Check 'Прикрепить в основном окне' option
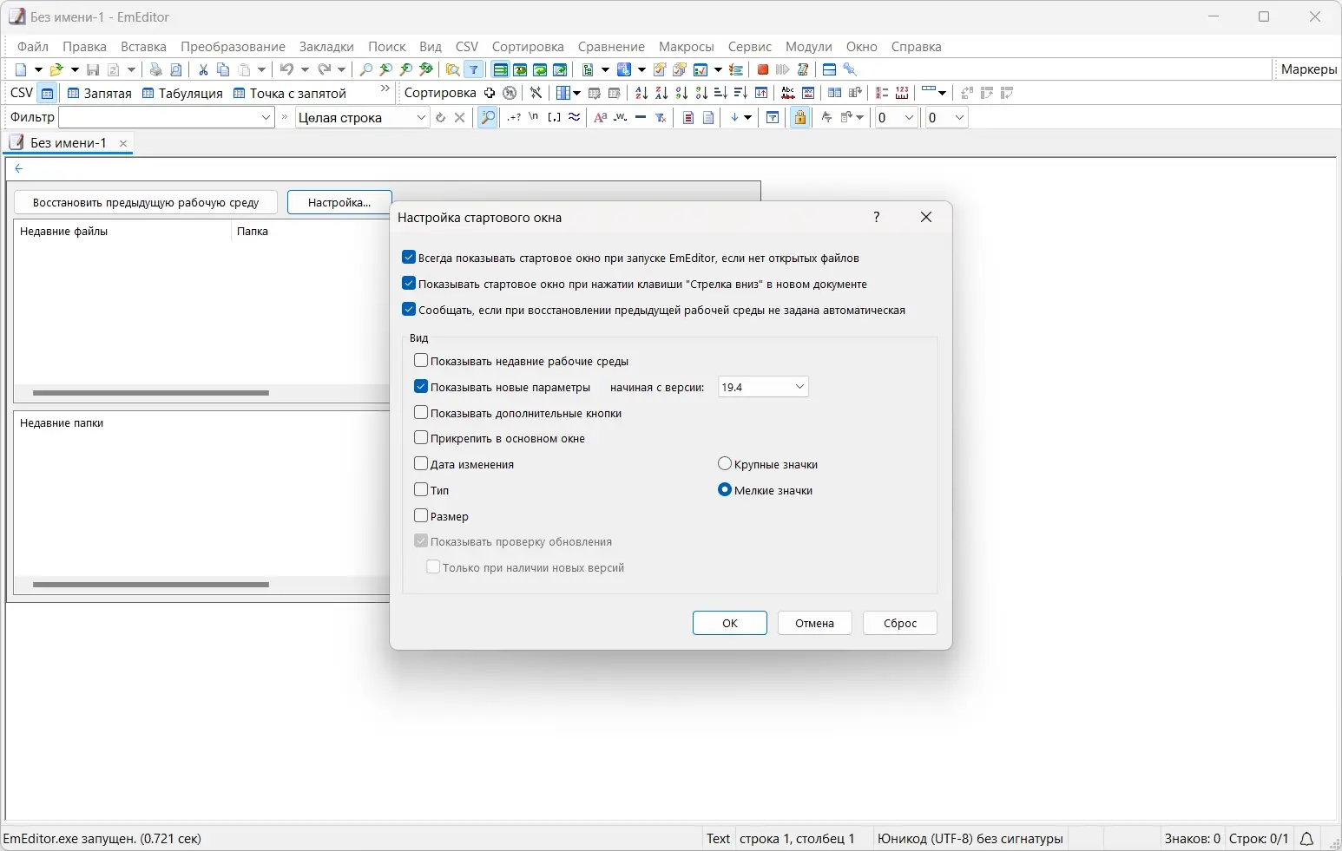 (421, 438)
